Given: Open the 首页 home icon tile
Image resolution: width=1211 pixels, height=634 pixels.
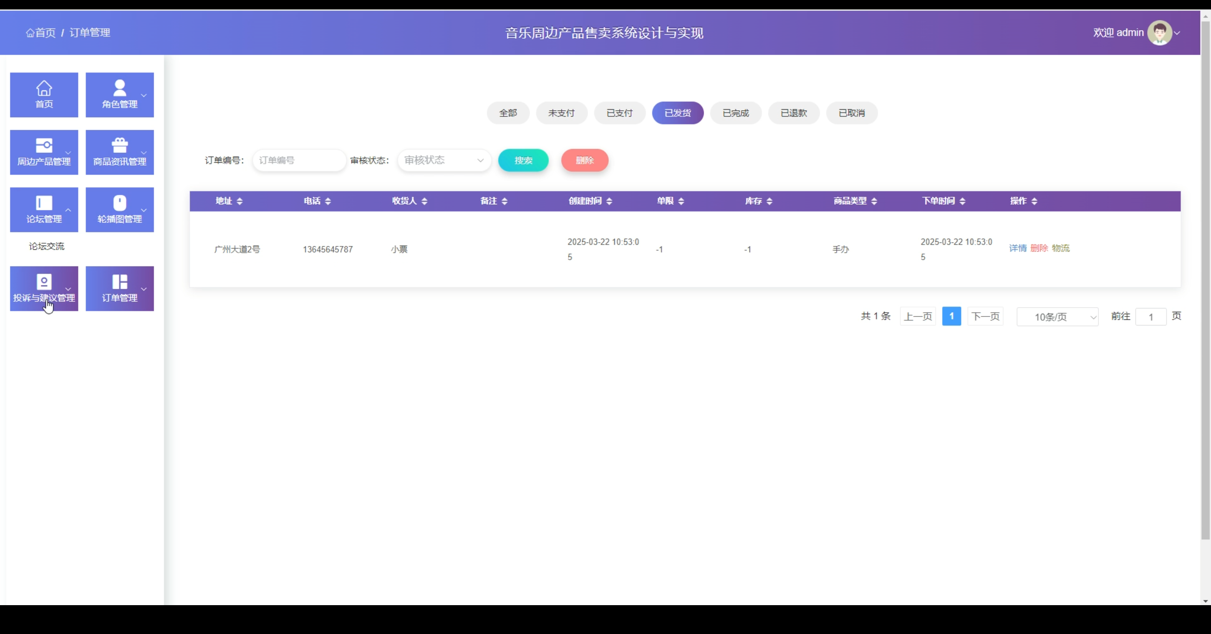Looking at the screenshot, I should 44,95.
